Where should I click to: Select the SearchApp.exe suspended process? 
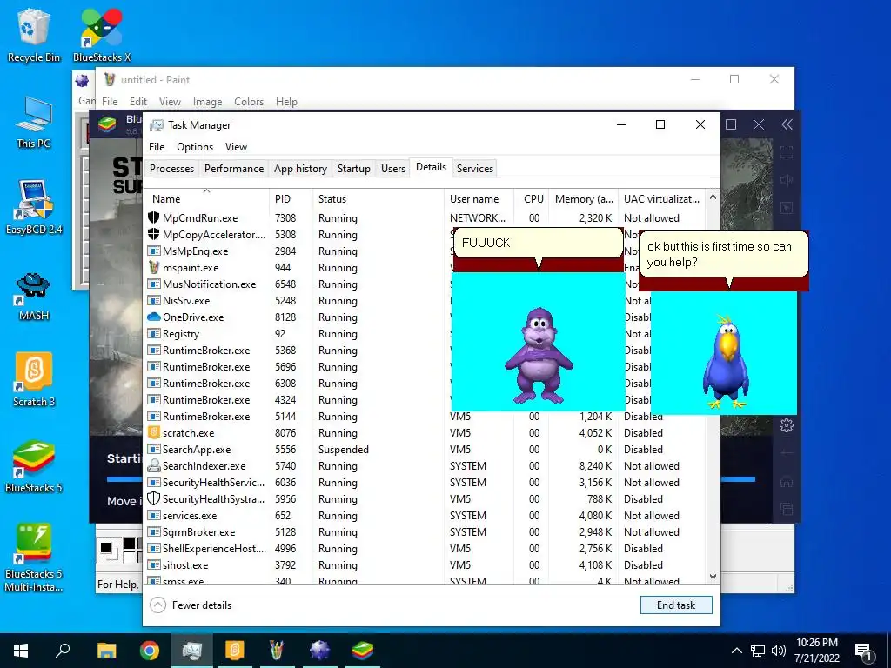point(425,450)
